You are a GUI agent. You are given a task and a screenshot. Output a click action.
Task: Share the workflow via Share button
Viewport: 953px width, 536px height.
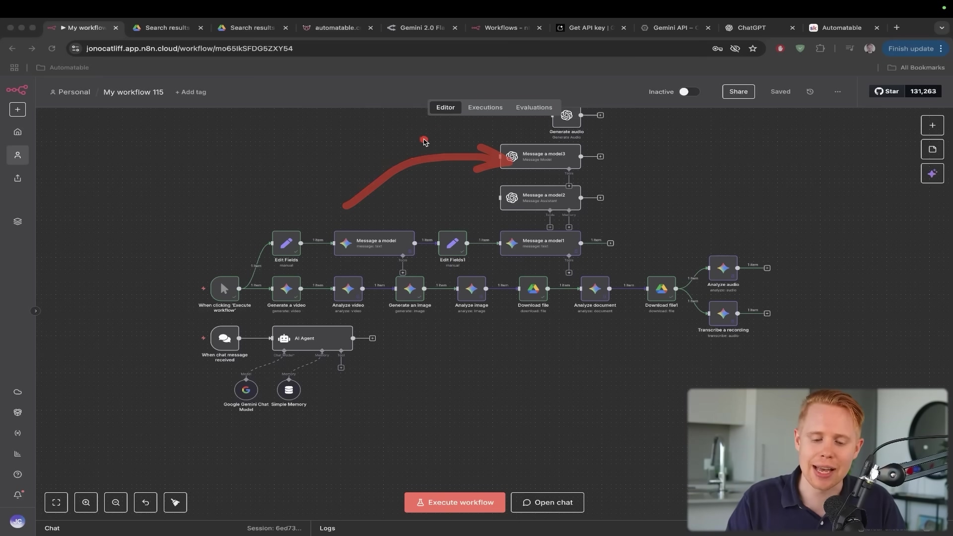(738, 92)
